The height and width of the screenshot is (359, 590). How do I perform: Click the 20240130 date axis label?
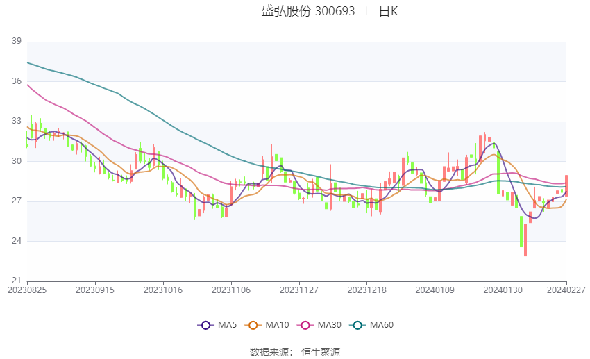coord(503,290)
